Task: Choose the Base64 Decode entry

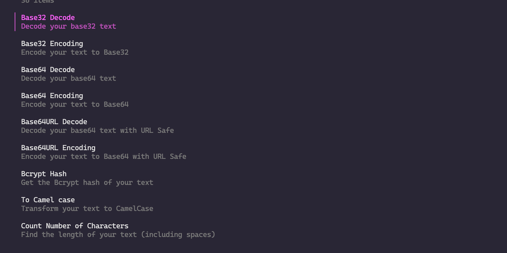Action: (x=48, y=70)
